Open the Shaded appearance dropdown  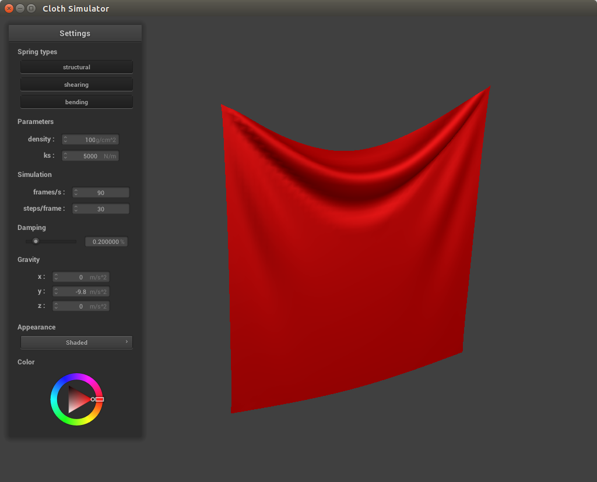click(76, 342)
